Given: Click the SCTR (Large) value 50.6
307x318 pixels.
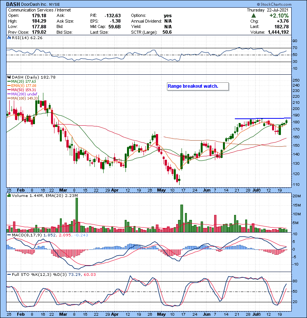Looking at the screenshot, I should coord(167,32).
